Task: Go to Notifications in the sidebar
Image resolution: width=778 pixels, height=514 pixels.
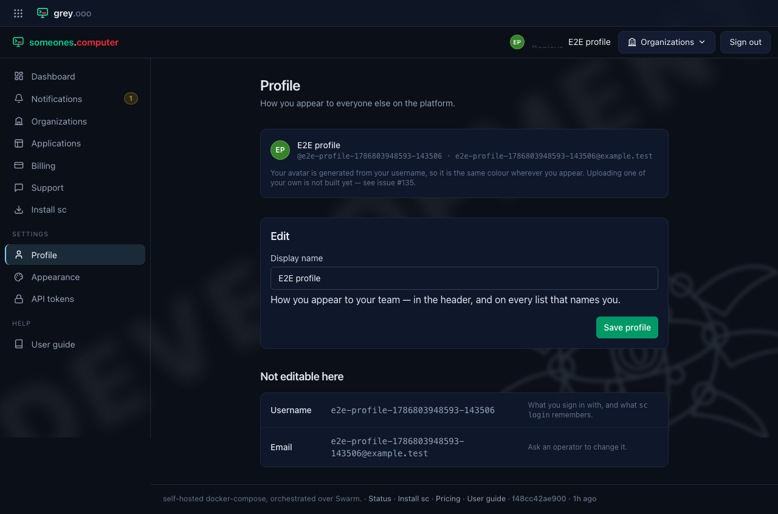Action: [75, 99]
